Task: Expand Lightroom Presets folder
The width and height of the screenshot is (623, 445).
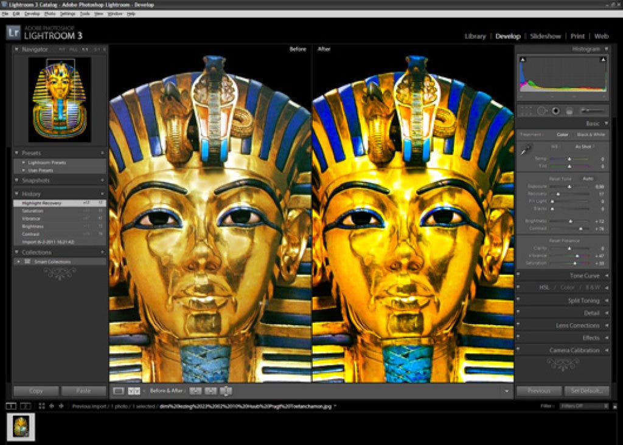Action: click(x=24, y=162)
